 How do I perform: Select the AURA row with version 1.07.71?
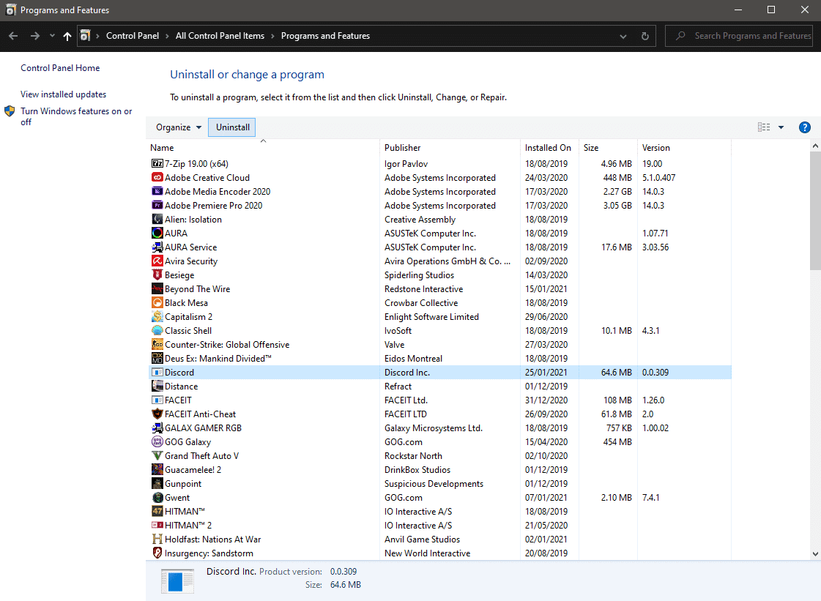(440, 233)
